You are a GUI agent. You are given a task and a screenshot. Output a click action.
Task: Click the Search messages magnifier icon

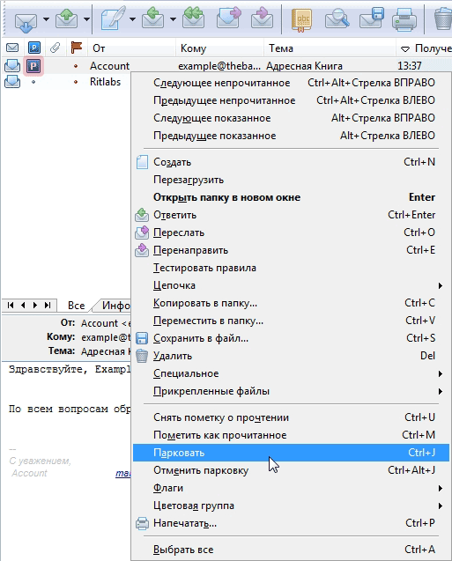tap(337, 18)
